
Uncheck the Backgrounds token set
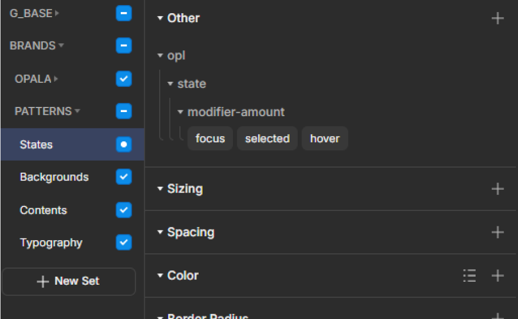pyautogui.click(x=124, y=177)
